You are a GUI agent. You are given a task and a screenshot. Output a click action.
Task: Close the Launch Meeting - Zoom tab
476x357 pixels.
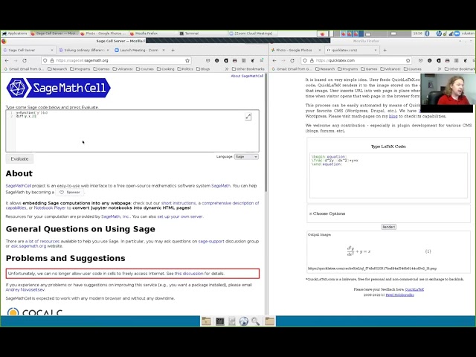tap(164, 50)
